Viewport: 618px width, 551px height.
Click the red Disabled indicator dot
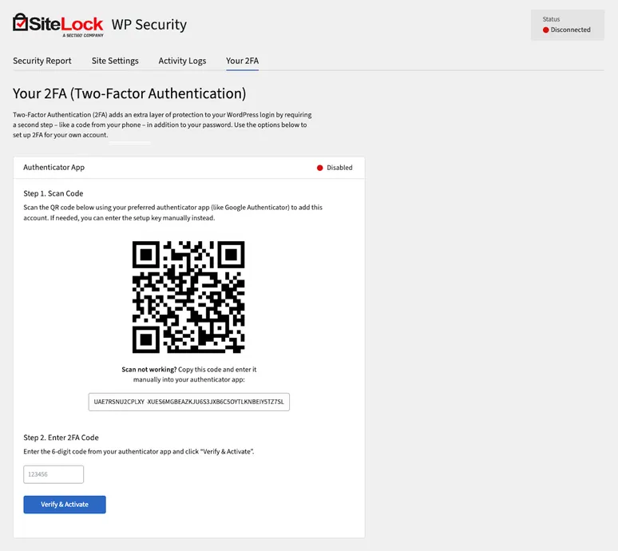coord(320,168)
